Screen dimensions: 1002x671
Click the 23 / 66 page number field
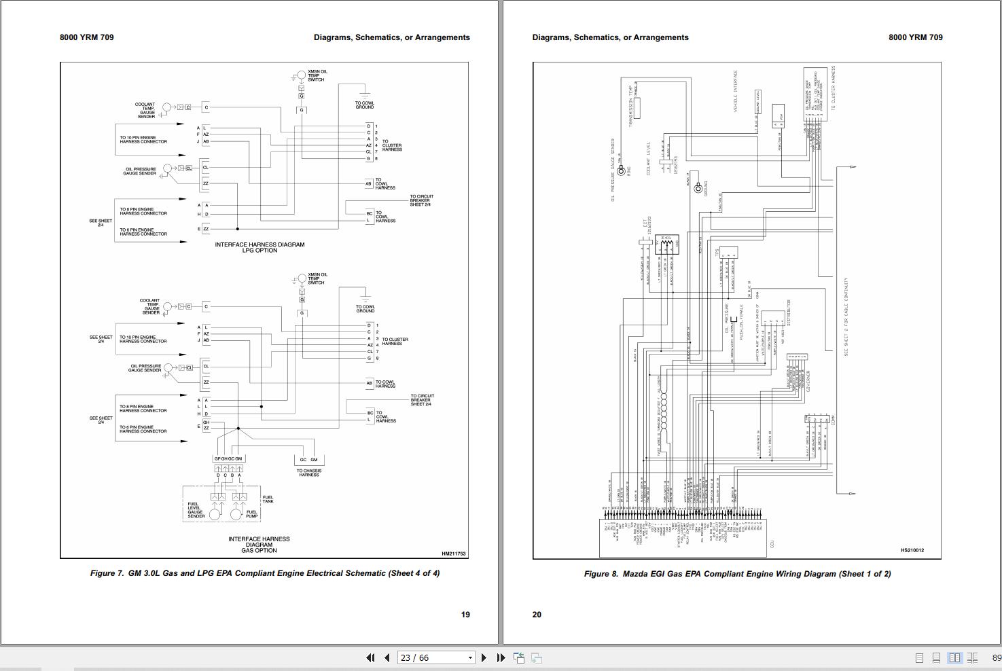(429, 657)
